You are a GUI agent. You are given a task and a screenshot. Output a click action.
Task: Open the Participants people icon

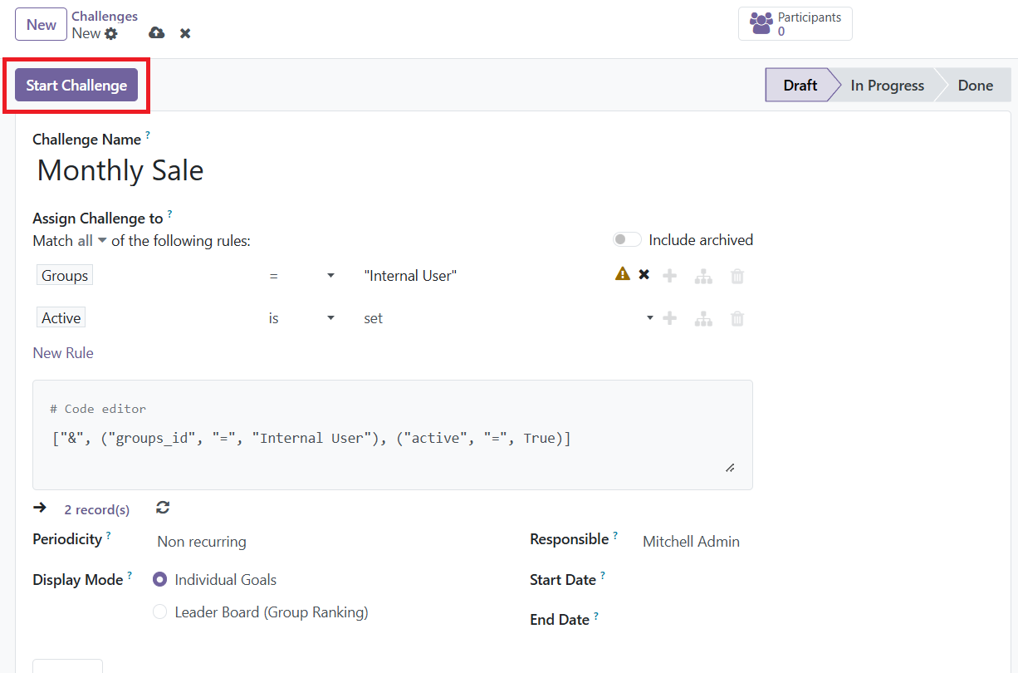click(761, 23)
